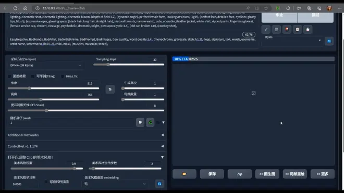Open the browser essentials heart icon

319,8
